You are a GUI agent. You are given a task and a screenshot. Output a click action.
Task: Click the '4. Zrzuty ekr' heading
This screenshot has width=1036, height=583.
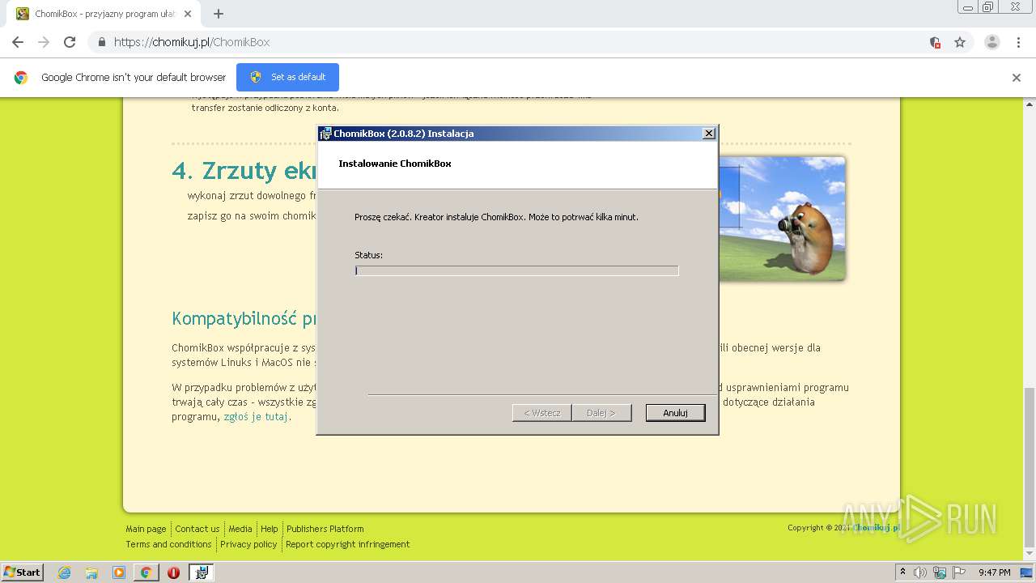coord(244,171)
